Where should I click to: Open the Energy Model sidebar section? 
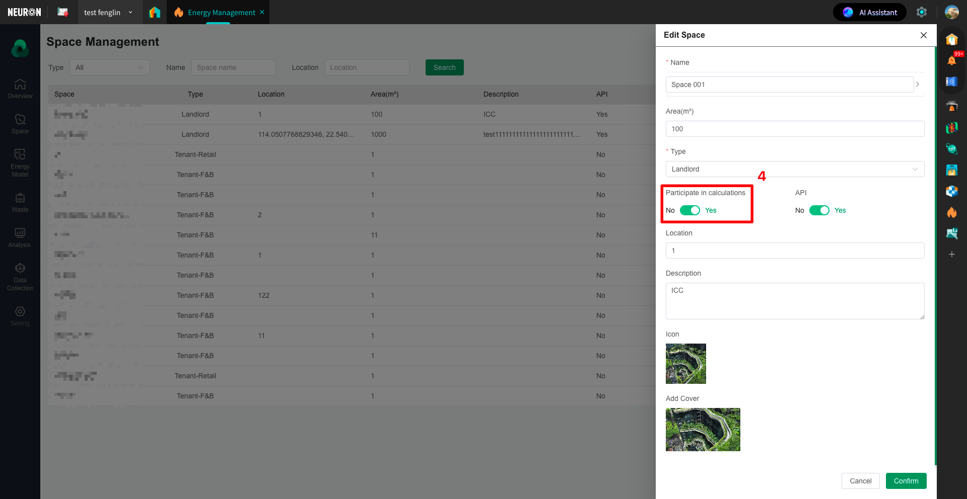20,163
